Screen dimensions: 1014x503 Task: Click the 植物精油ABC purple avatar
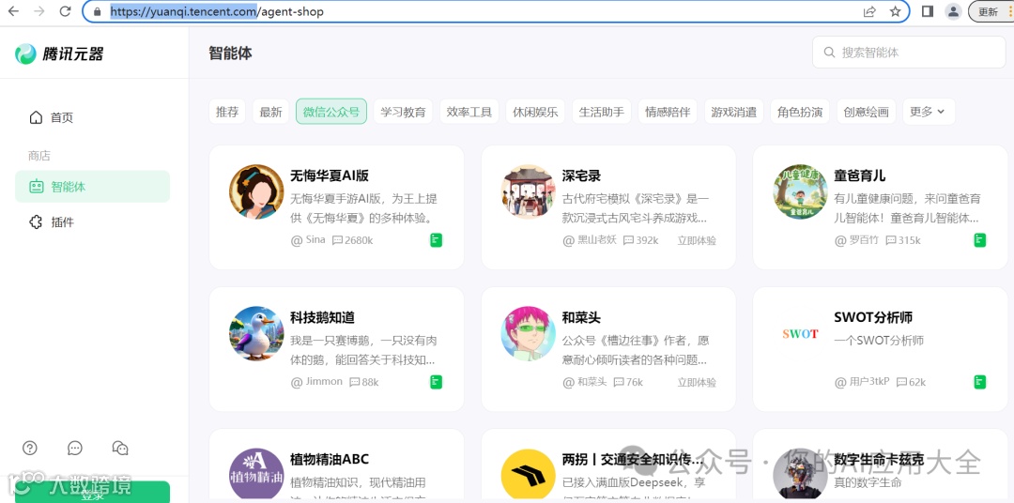pos(256,474)
